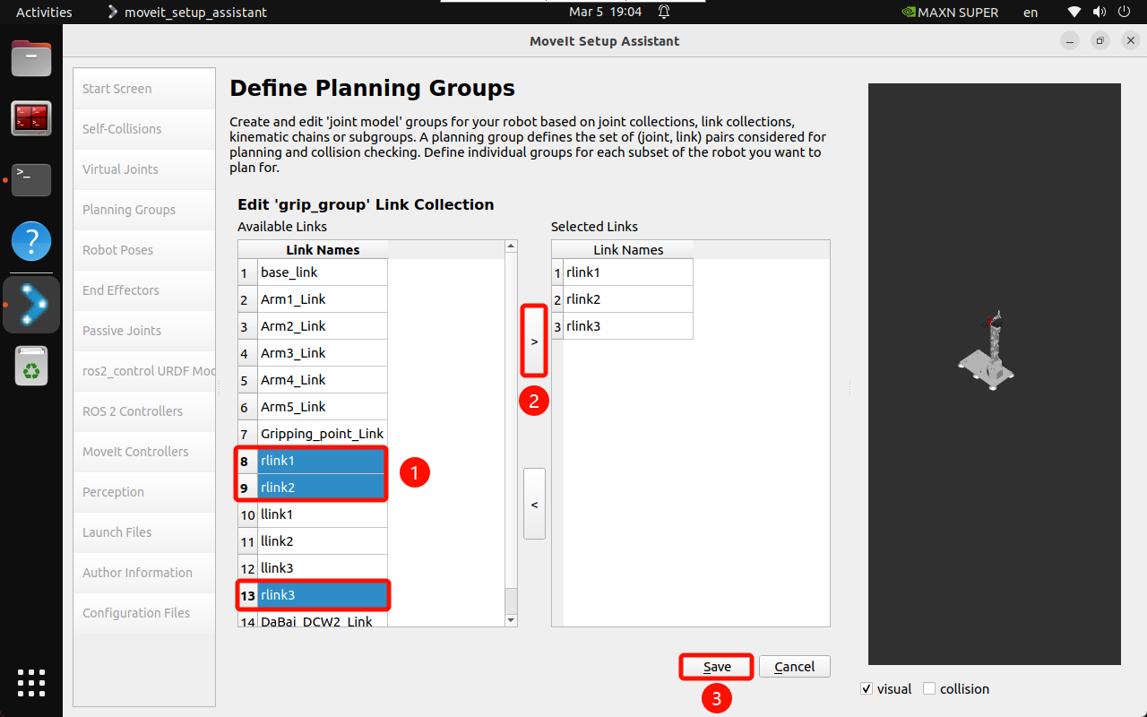Enable the collision checkbox
The image size is (1147, 717).
point(929,689)
